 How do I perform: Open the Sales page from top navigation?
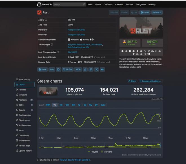click(90, 5)
